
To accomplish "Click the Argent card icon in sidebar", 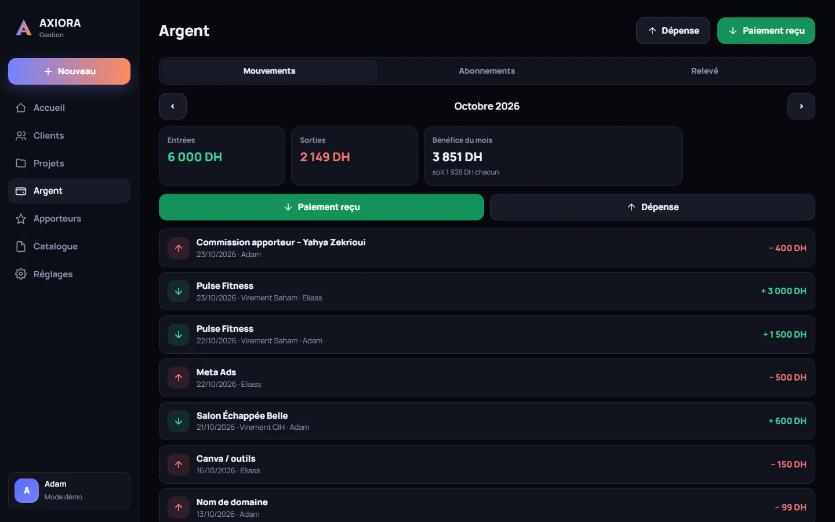I will pos(21,191).
